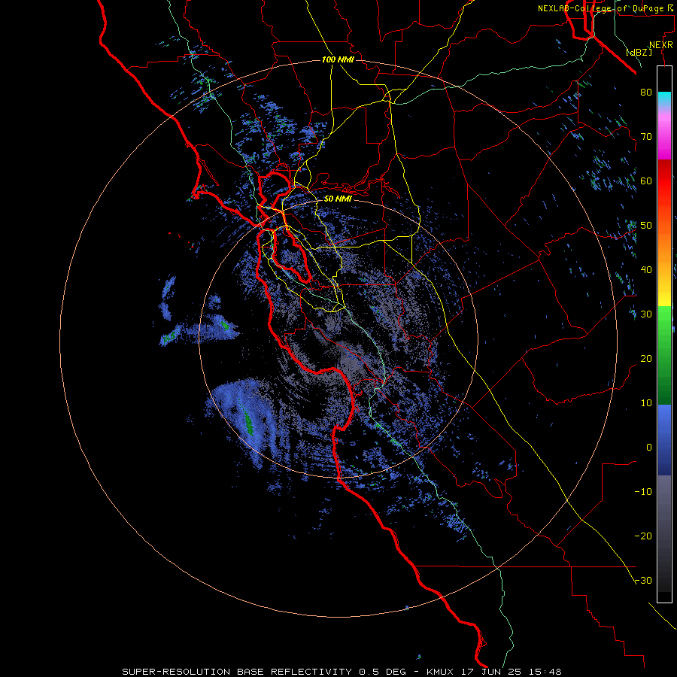677x677 pixels.
Task: Click the 100 NMI range ring label
Action: 338,59
